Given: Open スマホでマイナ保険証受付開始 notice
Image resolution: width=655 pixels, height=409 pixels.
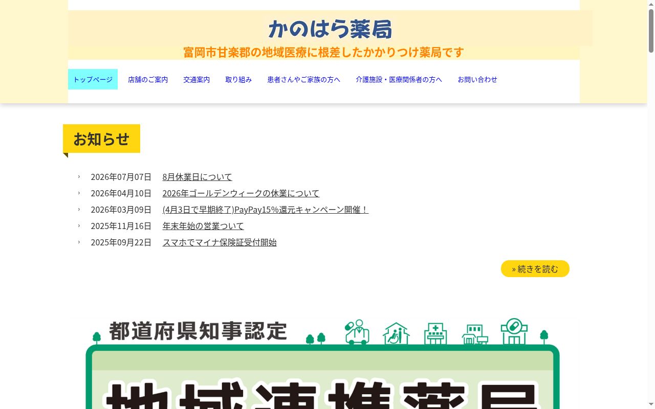Looking at the screenshot, I should coord(220,242).
